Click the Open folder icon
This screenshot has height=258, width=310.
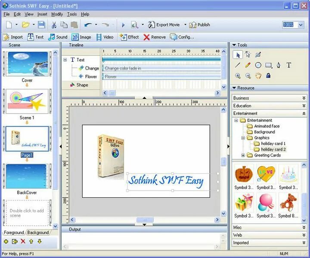tap(25, 25)
